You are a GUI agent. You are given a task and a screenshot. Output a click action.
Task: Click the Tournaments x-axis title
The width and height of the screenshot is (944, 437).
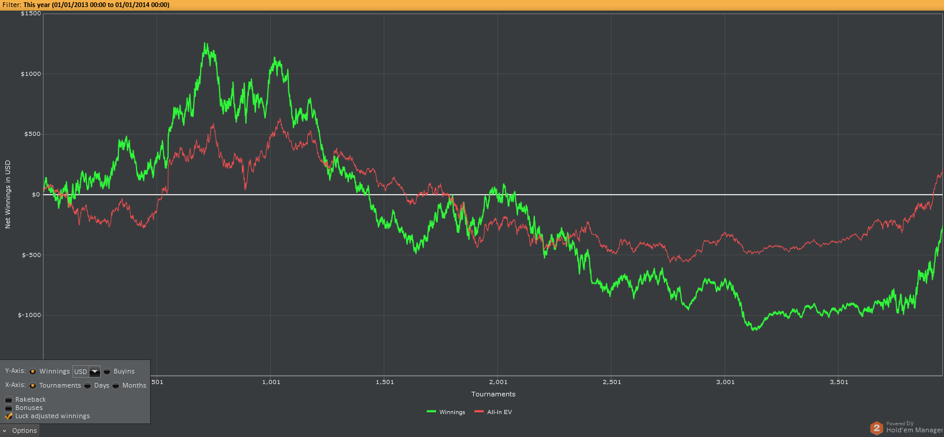tap(493, 394)
